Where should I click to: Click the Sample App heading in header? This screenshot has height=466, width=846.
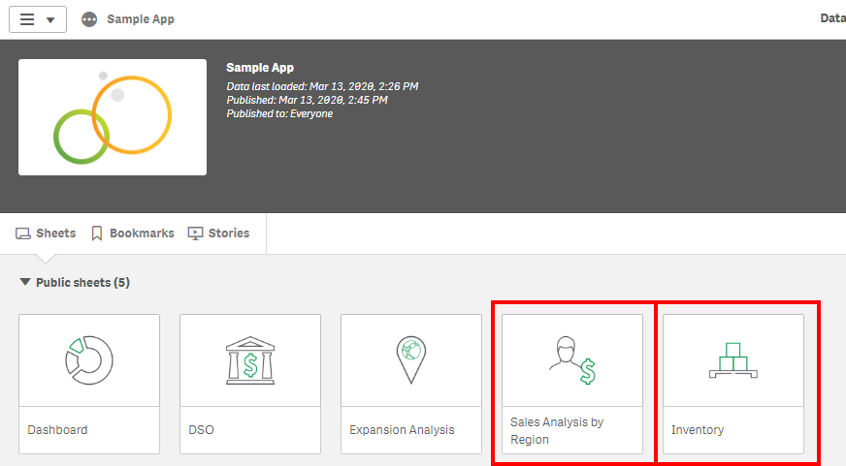tap(260, 68)
